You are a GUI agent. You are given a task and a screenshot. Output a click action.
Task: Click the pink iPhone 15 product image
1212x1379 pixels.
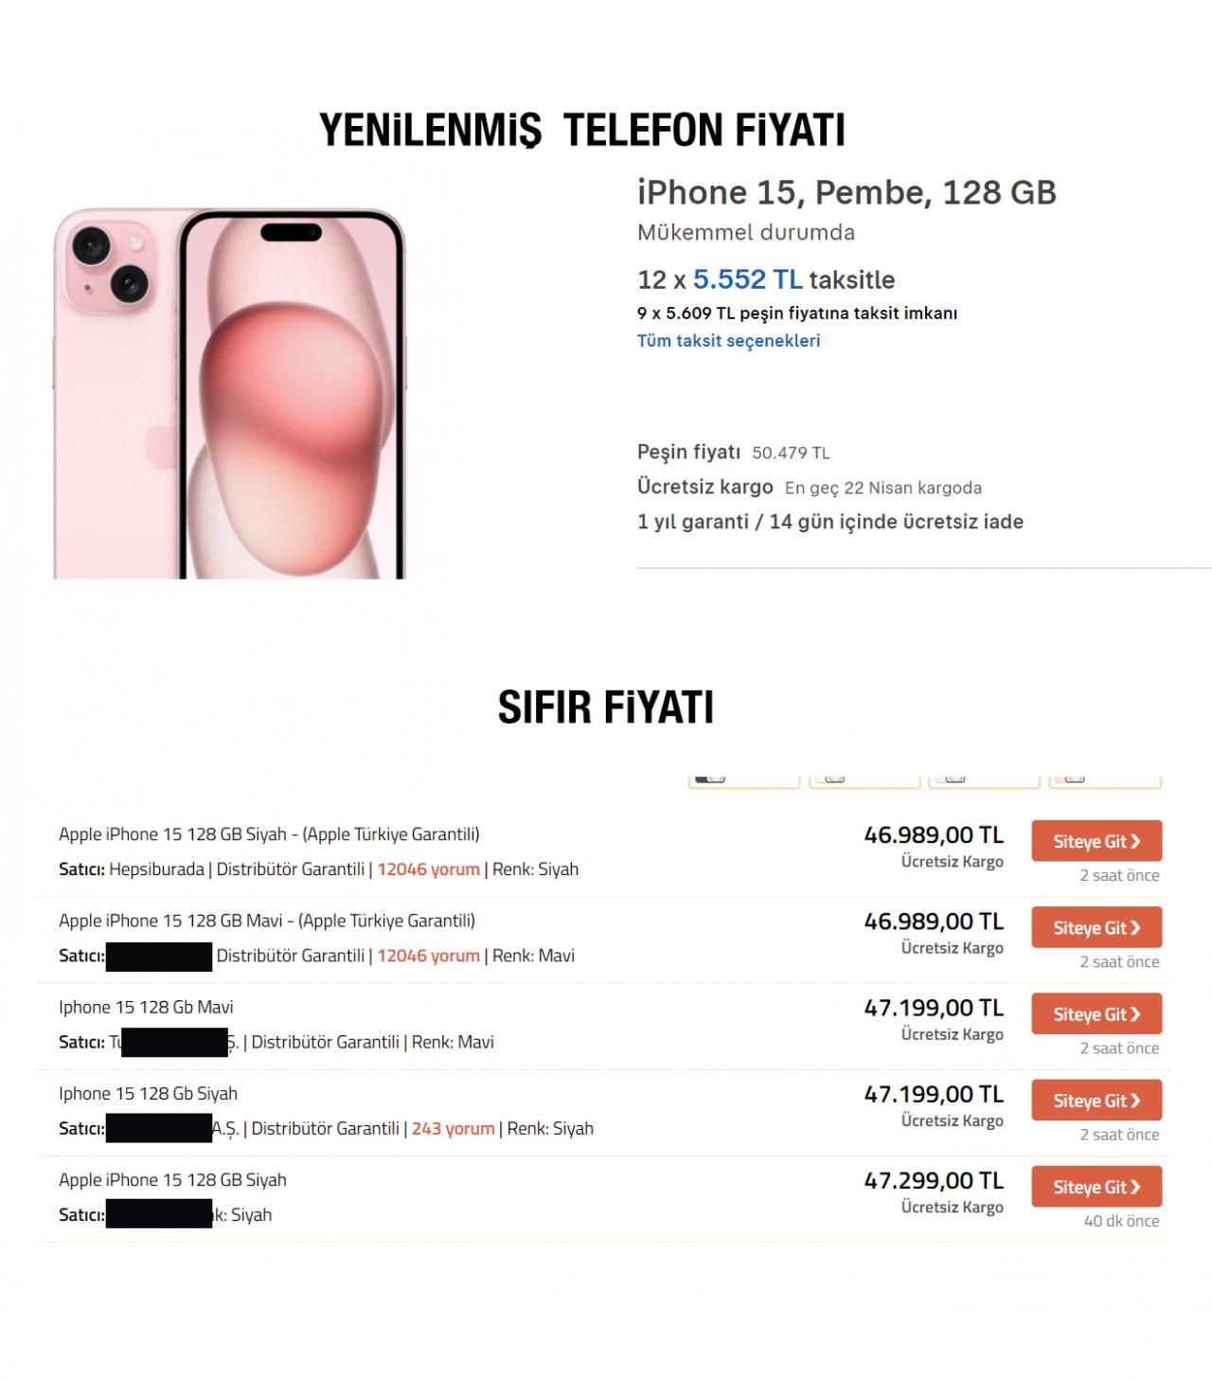point(229,393)
